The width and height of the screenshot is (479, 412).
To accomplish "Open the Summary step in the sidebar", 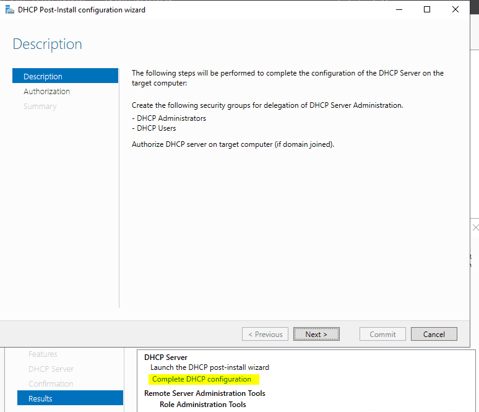I will pyautogui.click(x=40, y=106).
